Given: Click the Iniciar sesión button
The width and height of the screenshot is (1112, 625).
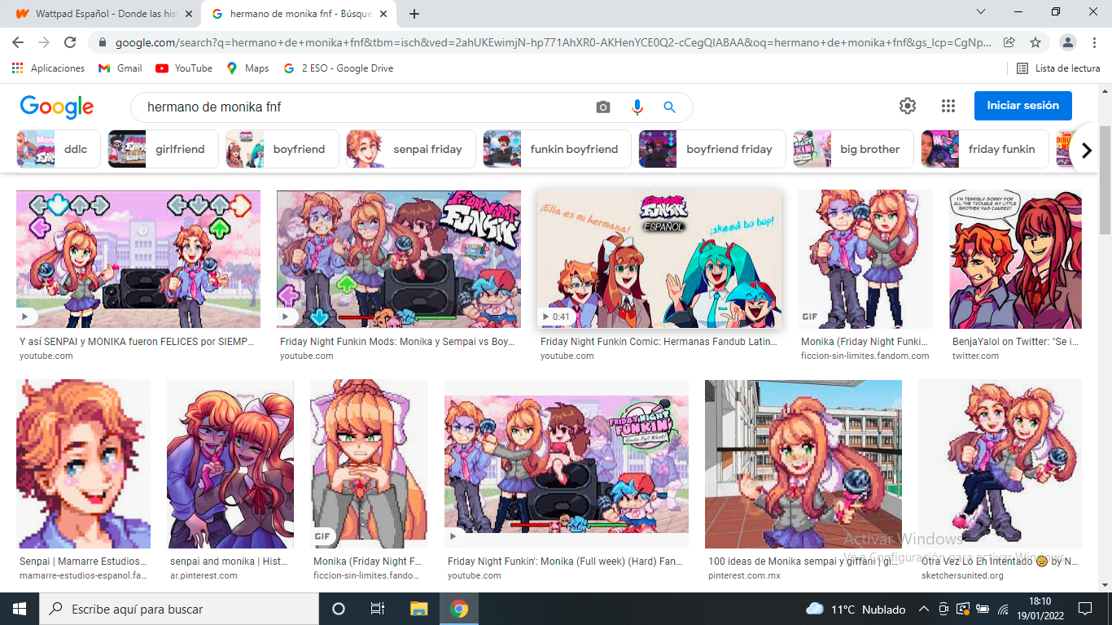Looking at the screenshot, I should 1023,106.
